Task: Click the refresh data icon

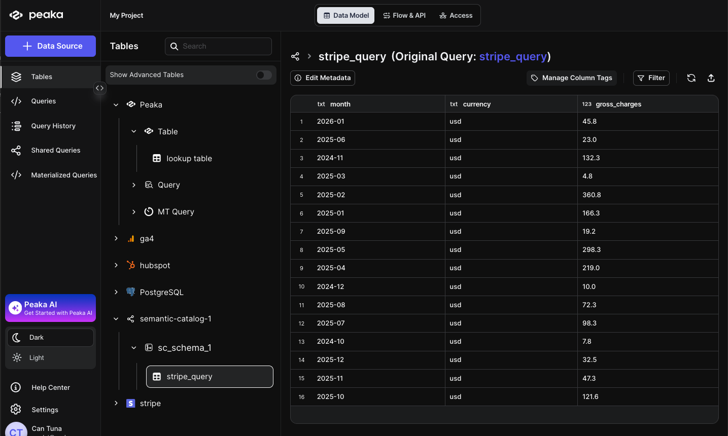Action: (691, 78)
